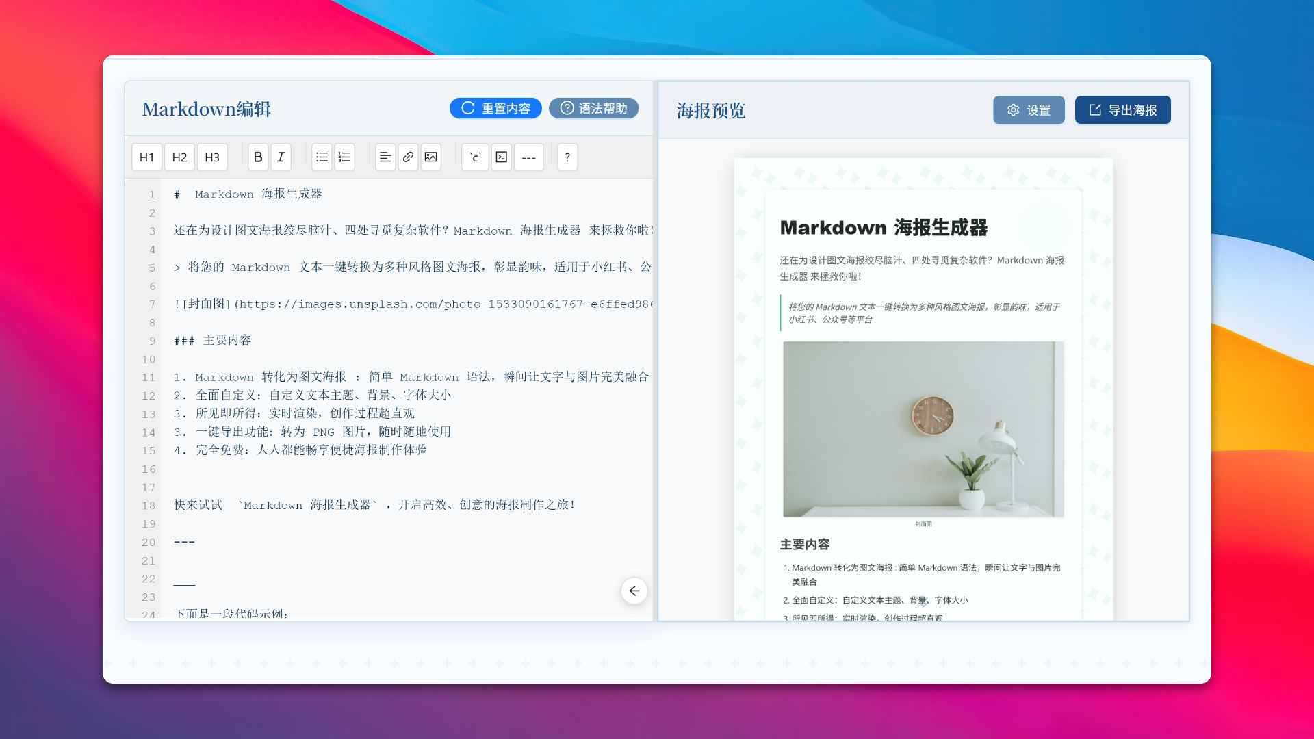Insert a code block with the terminal icon
Screen dimensions: 1314x739
(x=502, y=157)
